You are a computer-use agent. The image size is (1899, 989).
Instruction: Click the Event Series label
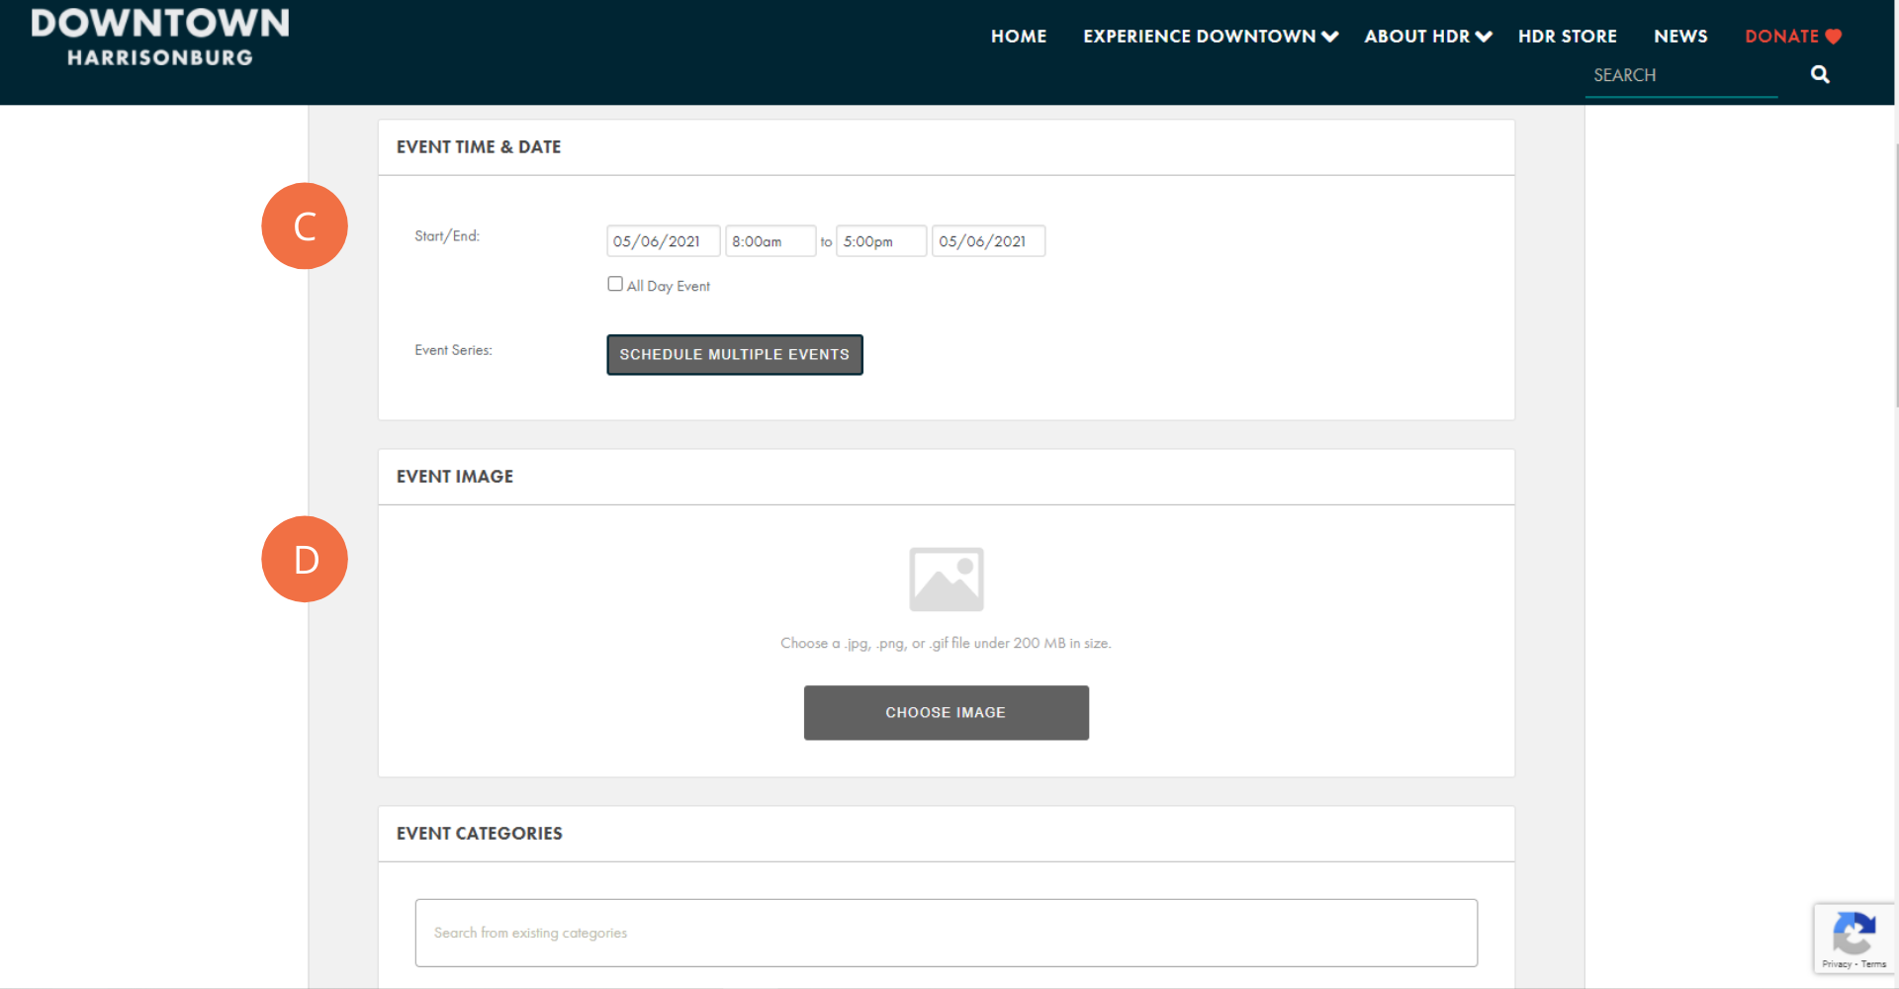453,350
